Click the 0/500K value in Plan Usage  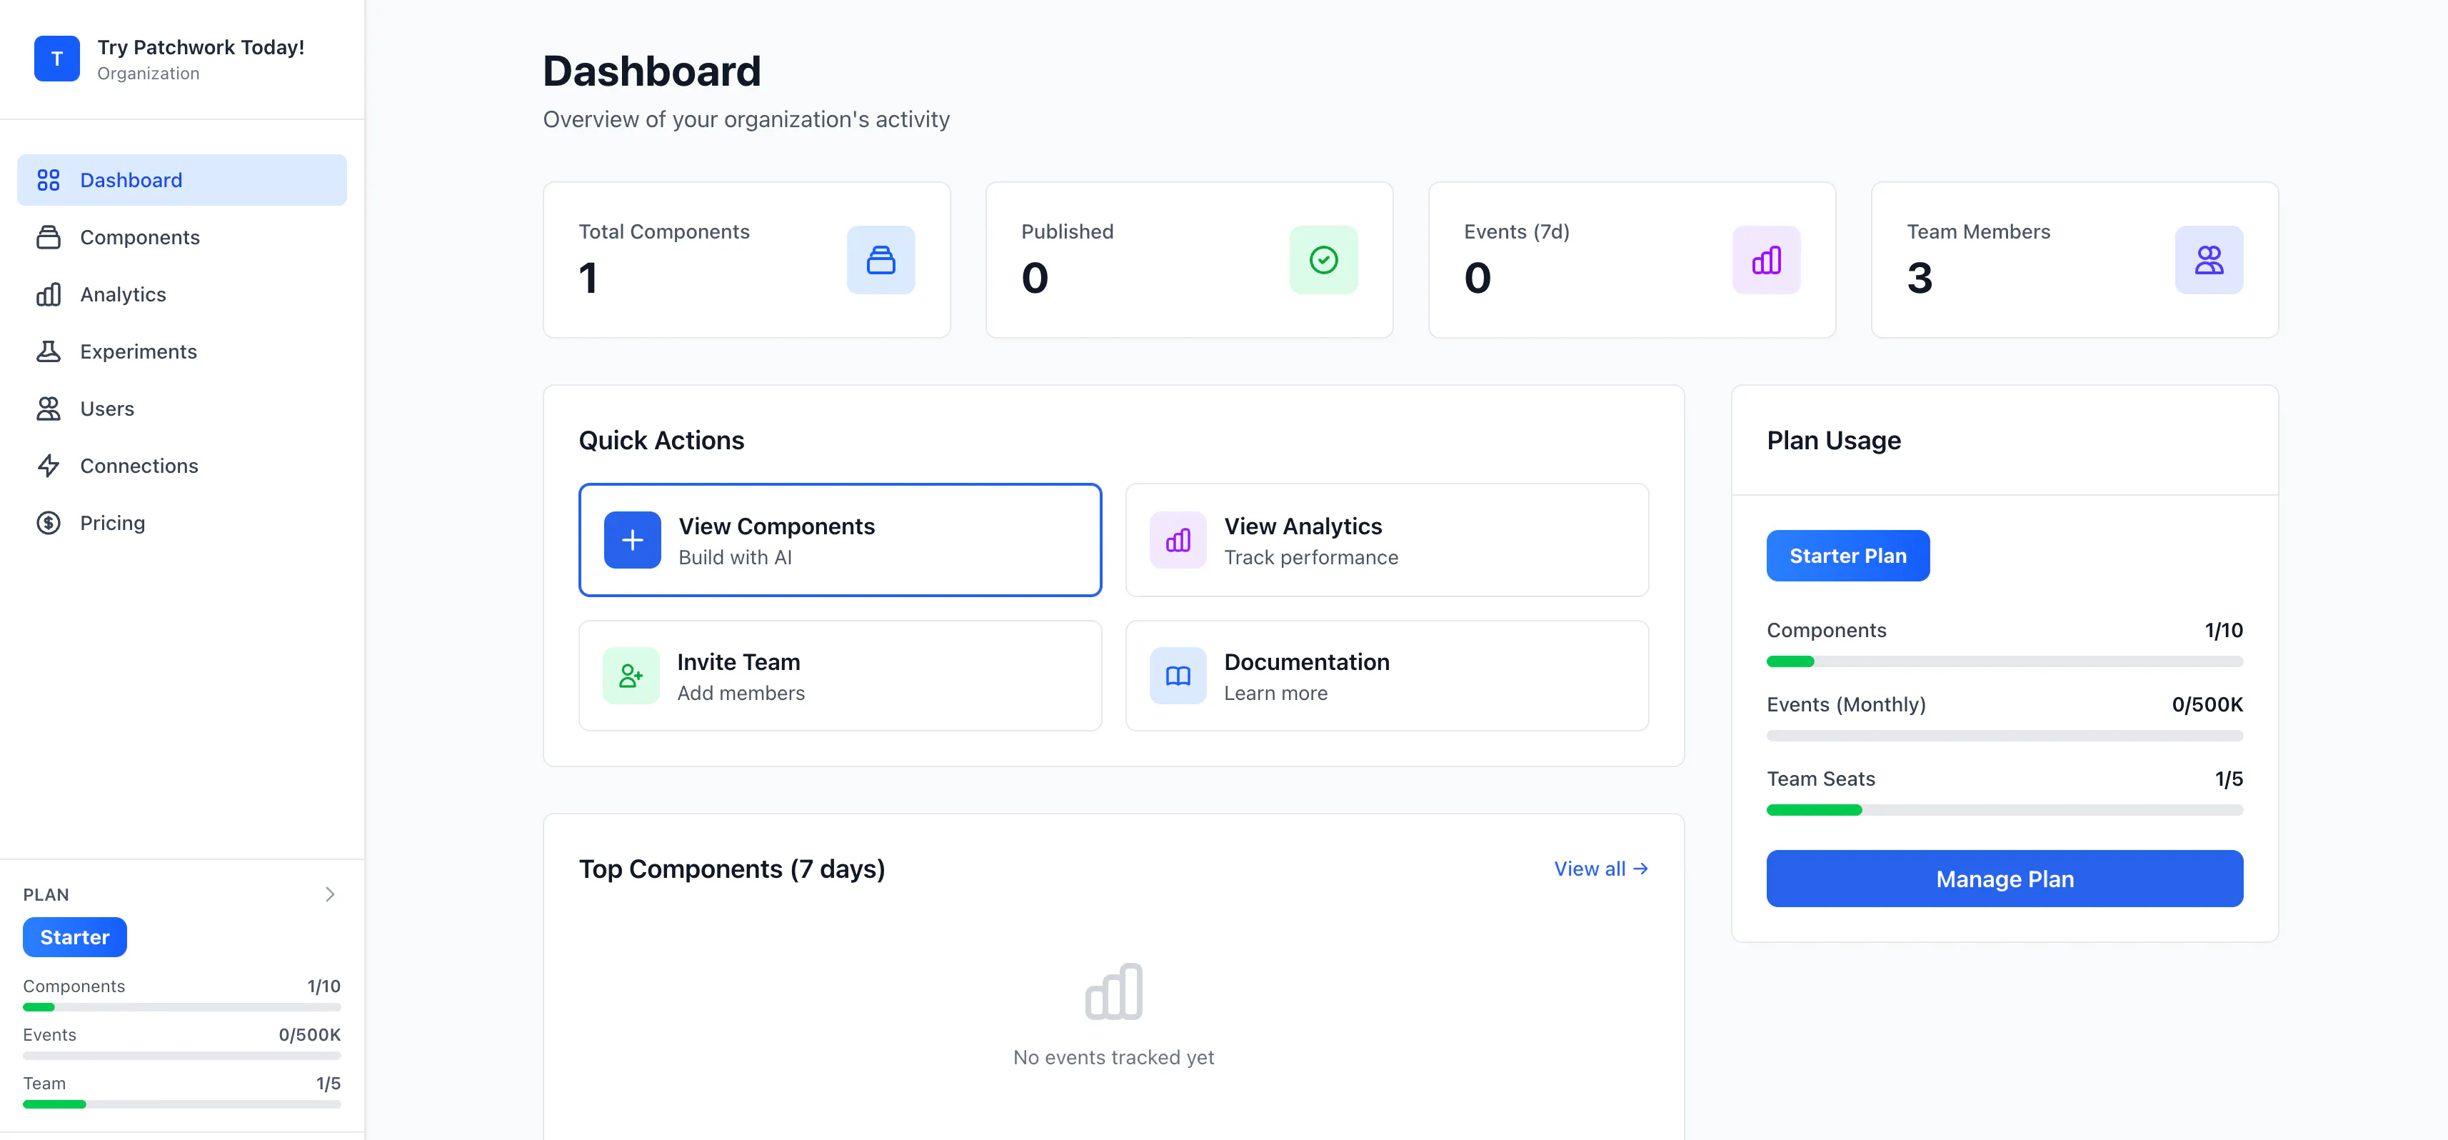pos(2207,704)
